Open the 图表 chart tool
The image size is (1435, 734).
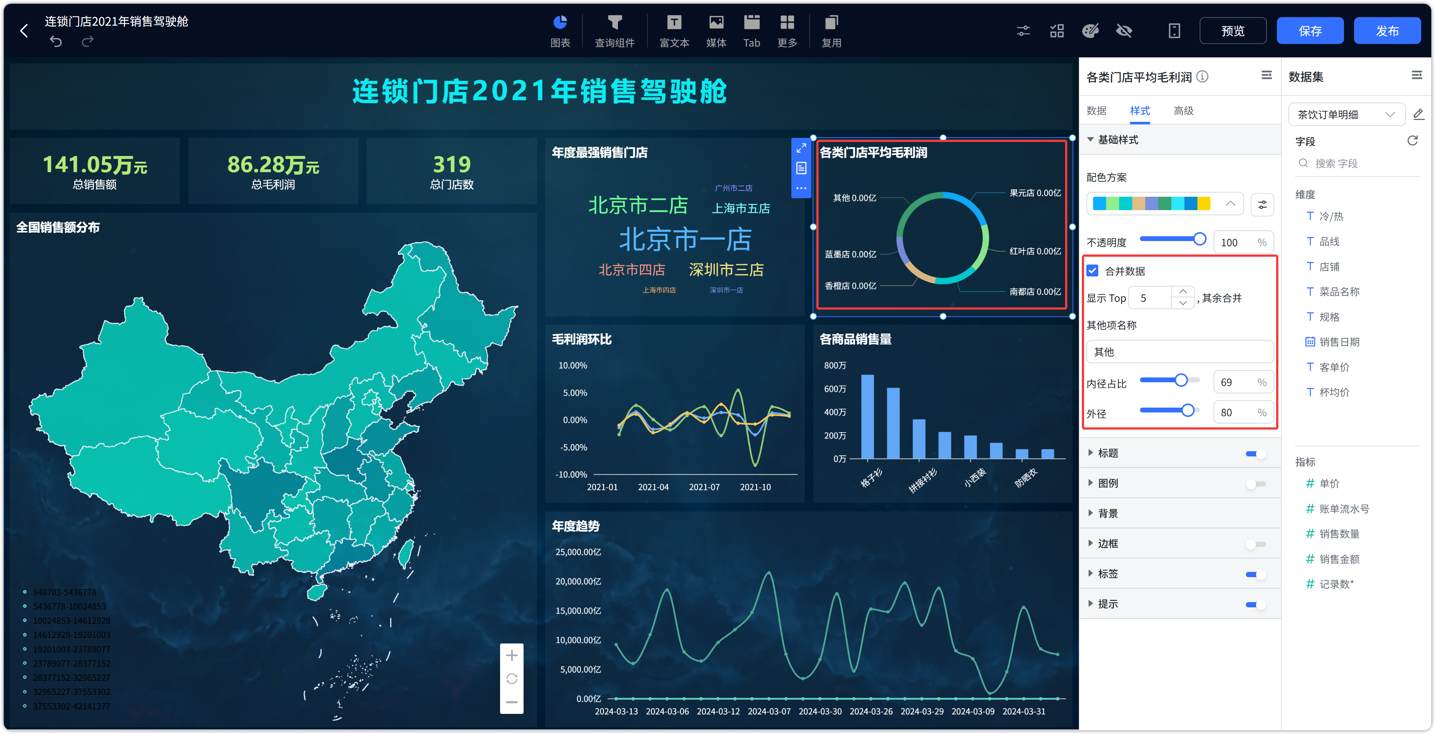pos(560,31)
